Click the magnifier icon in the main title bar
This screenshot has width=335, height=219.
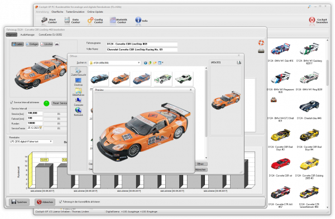click(x=309, y=7)
